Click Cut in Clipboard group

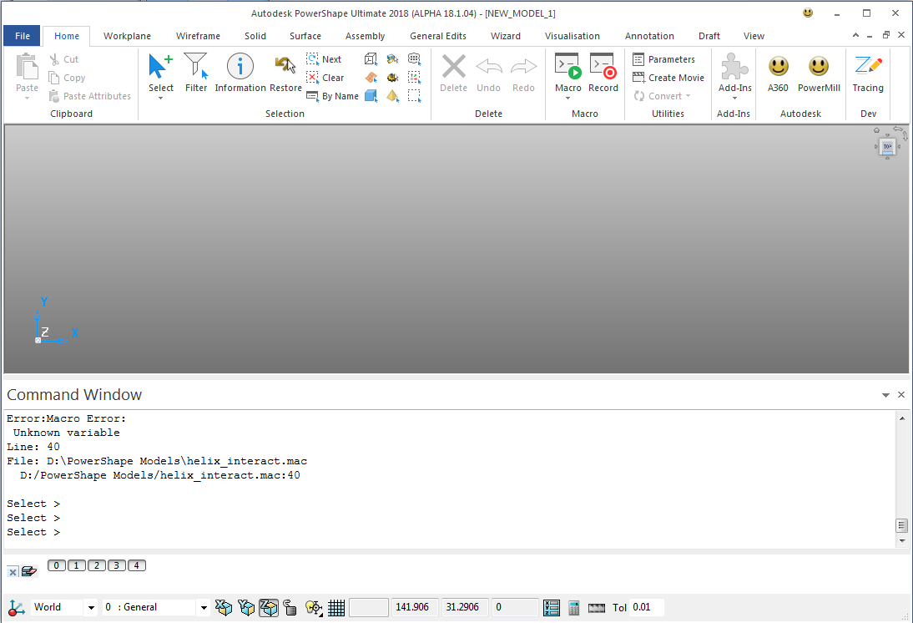pyautogui.click(x=63, y=58)
